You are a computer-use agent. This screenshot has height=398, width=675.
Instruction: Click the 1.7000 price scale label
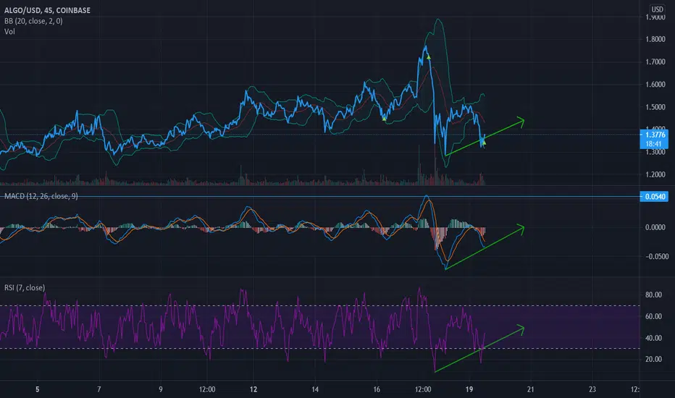point(655,62)
